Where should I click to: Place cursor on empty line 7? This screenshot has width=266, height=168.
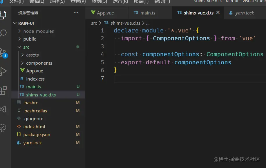(x=145, y=78)
